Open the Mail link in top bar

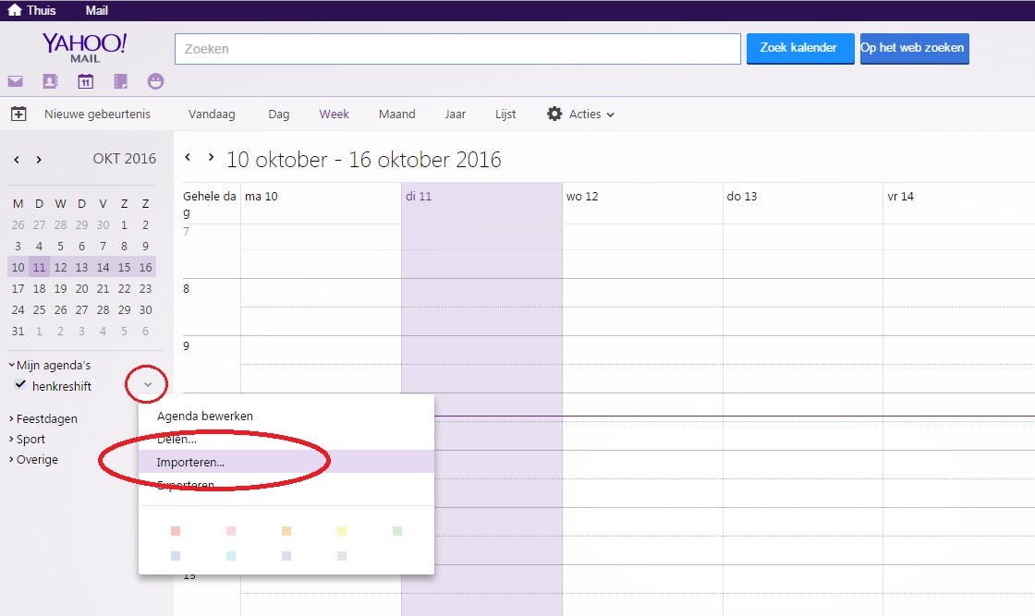pyautogui.click(x=96, y=10)
